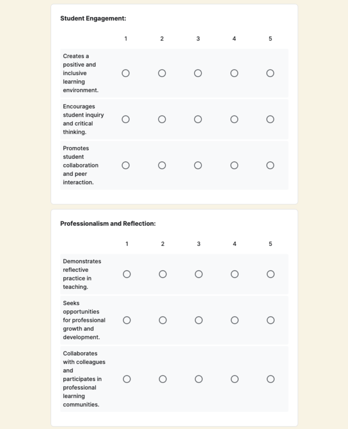Rate student collaboration and peer interaction as 4
Viewport: 348px width, 429px height.
[x=234, y=165]
